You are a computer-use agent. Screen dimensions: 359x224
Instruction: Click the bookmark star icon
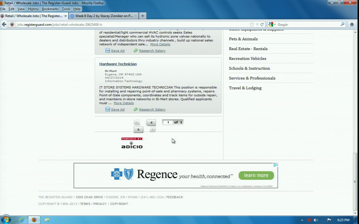252,24
